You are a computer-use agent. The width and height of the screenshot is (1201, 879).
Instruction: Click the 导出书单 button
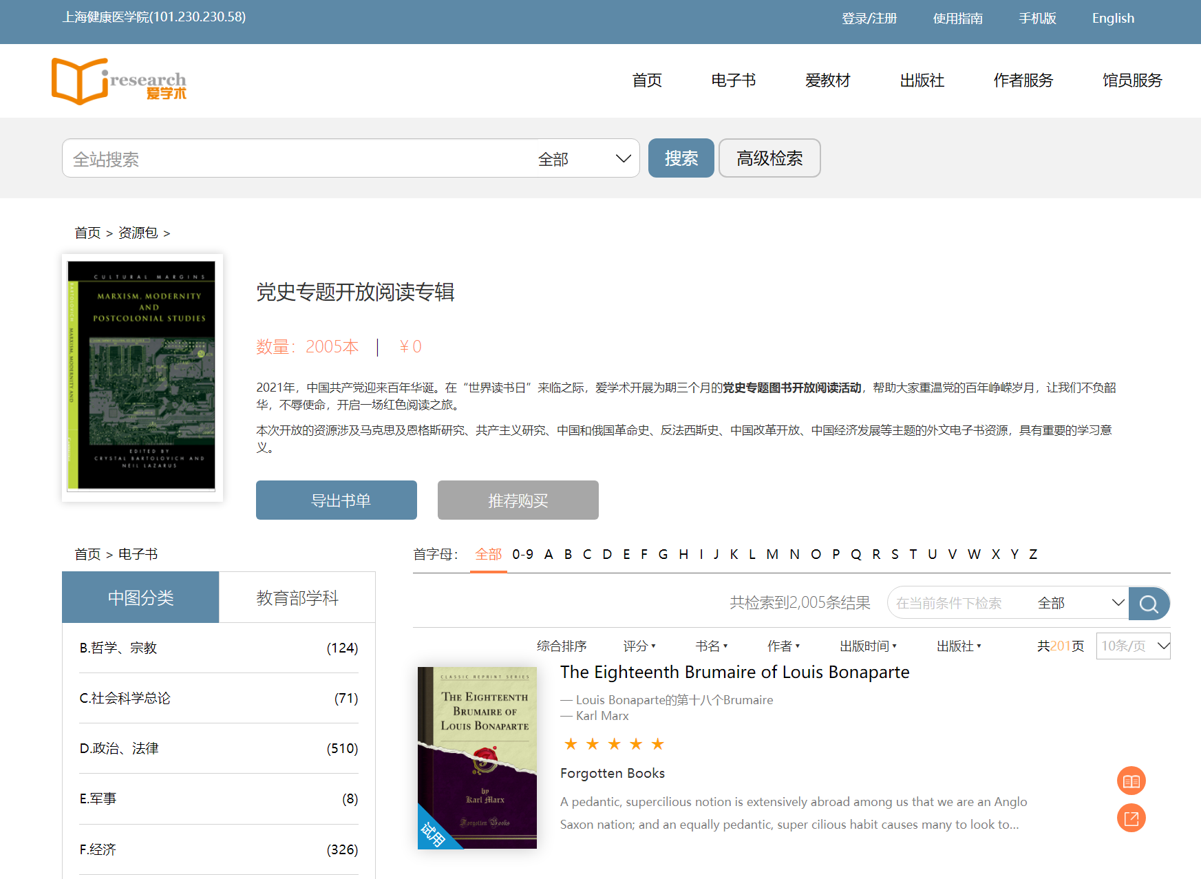point(337,500)
